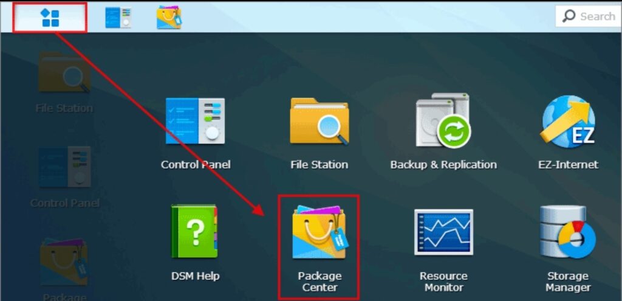
Task: Click the Control Panel icon in top taskbar
Action: [117, 18]
